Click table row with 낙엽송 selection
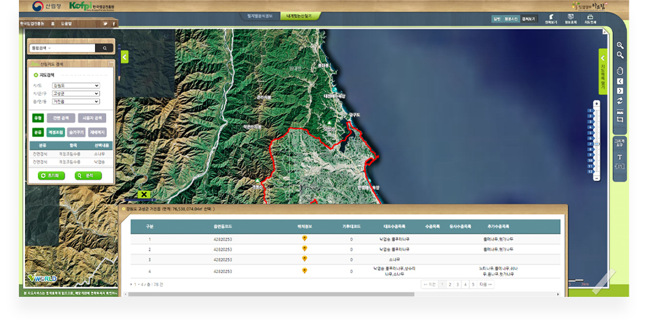 pos(71,162)
